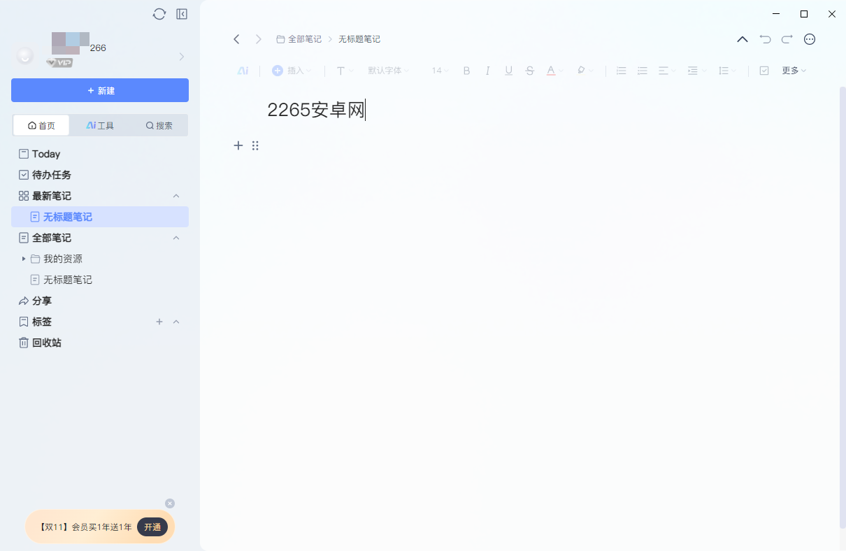Open the AI assistant in the toolbar
This screenshot has height=551, width=846.
(243, 70)
